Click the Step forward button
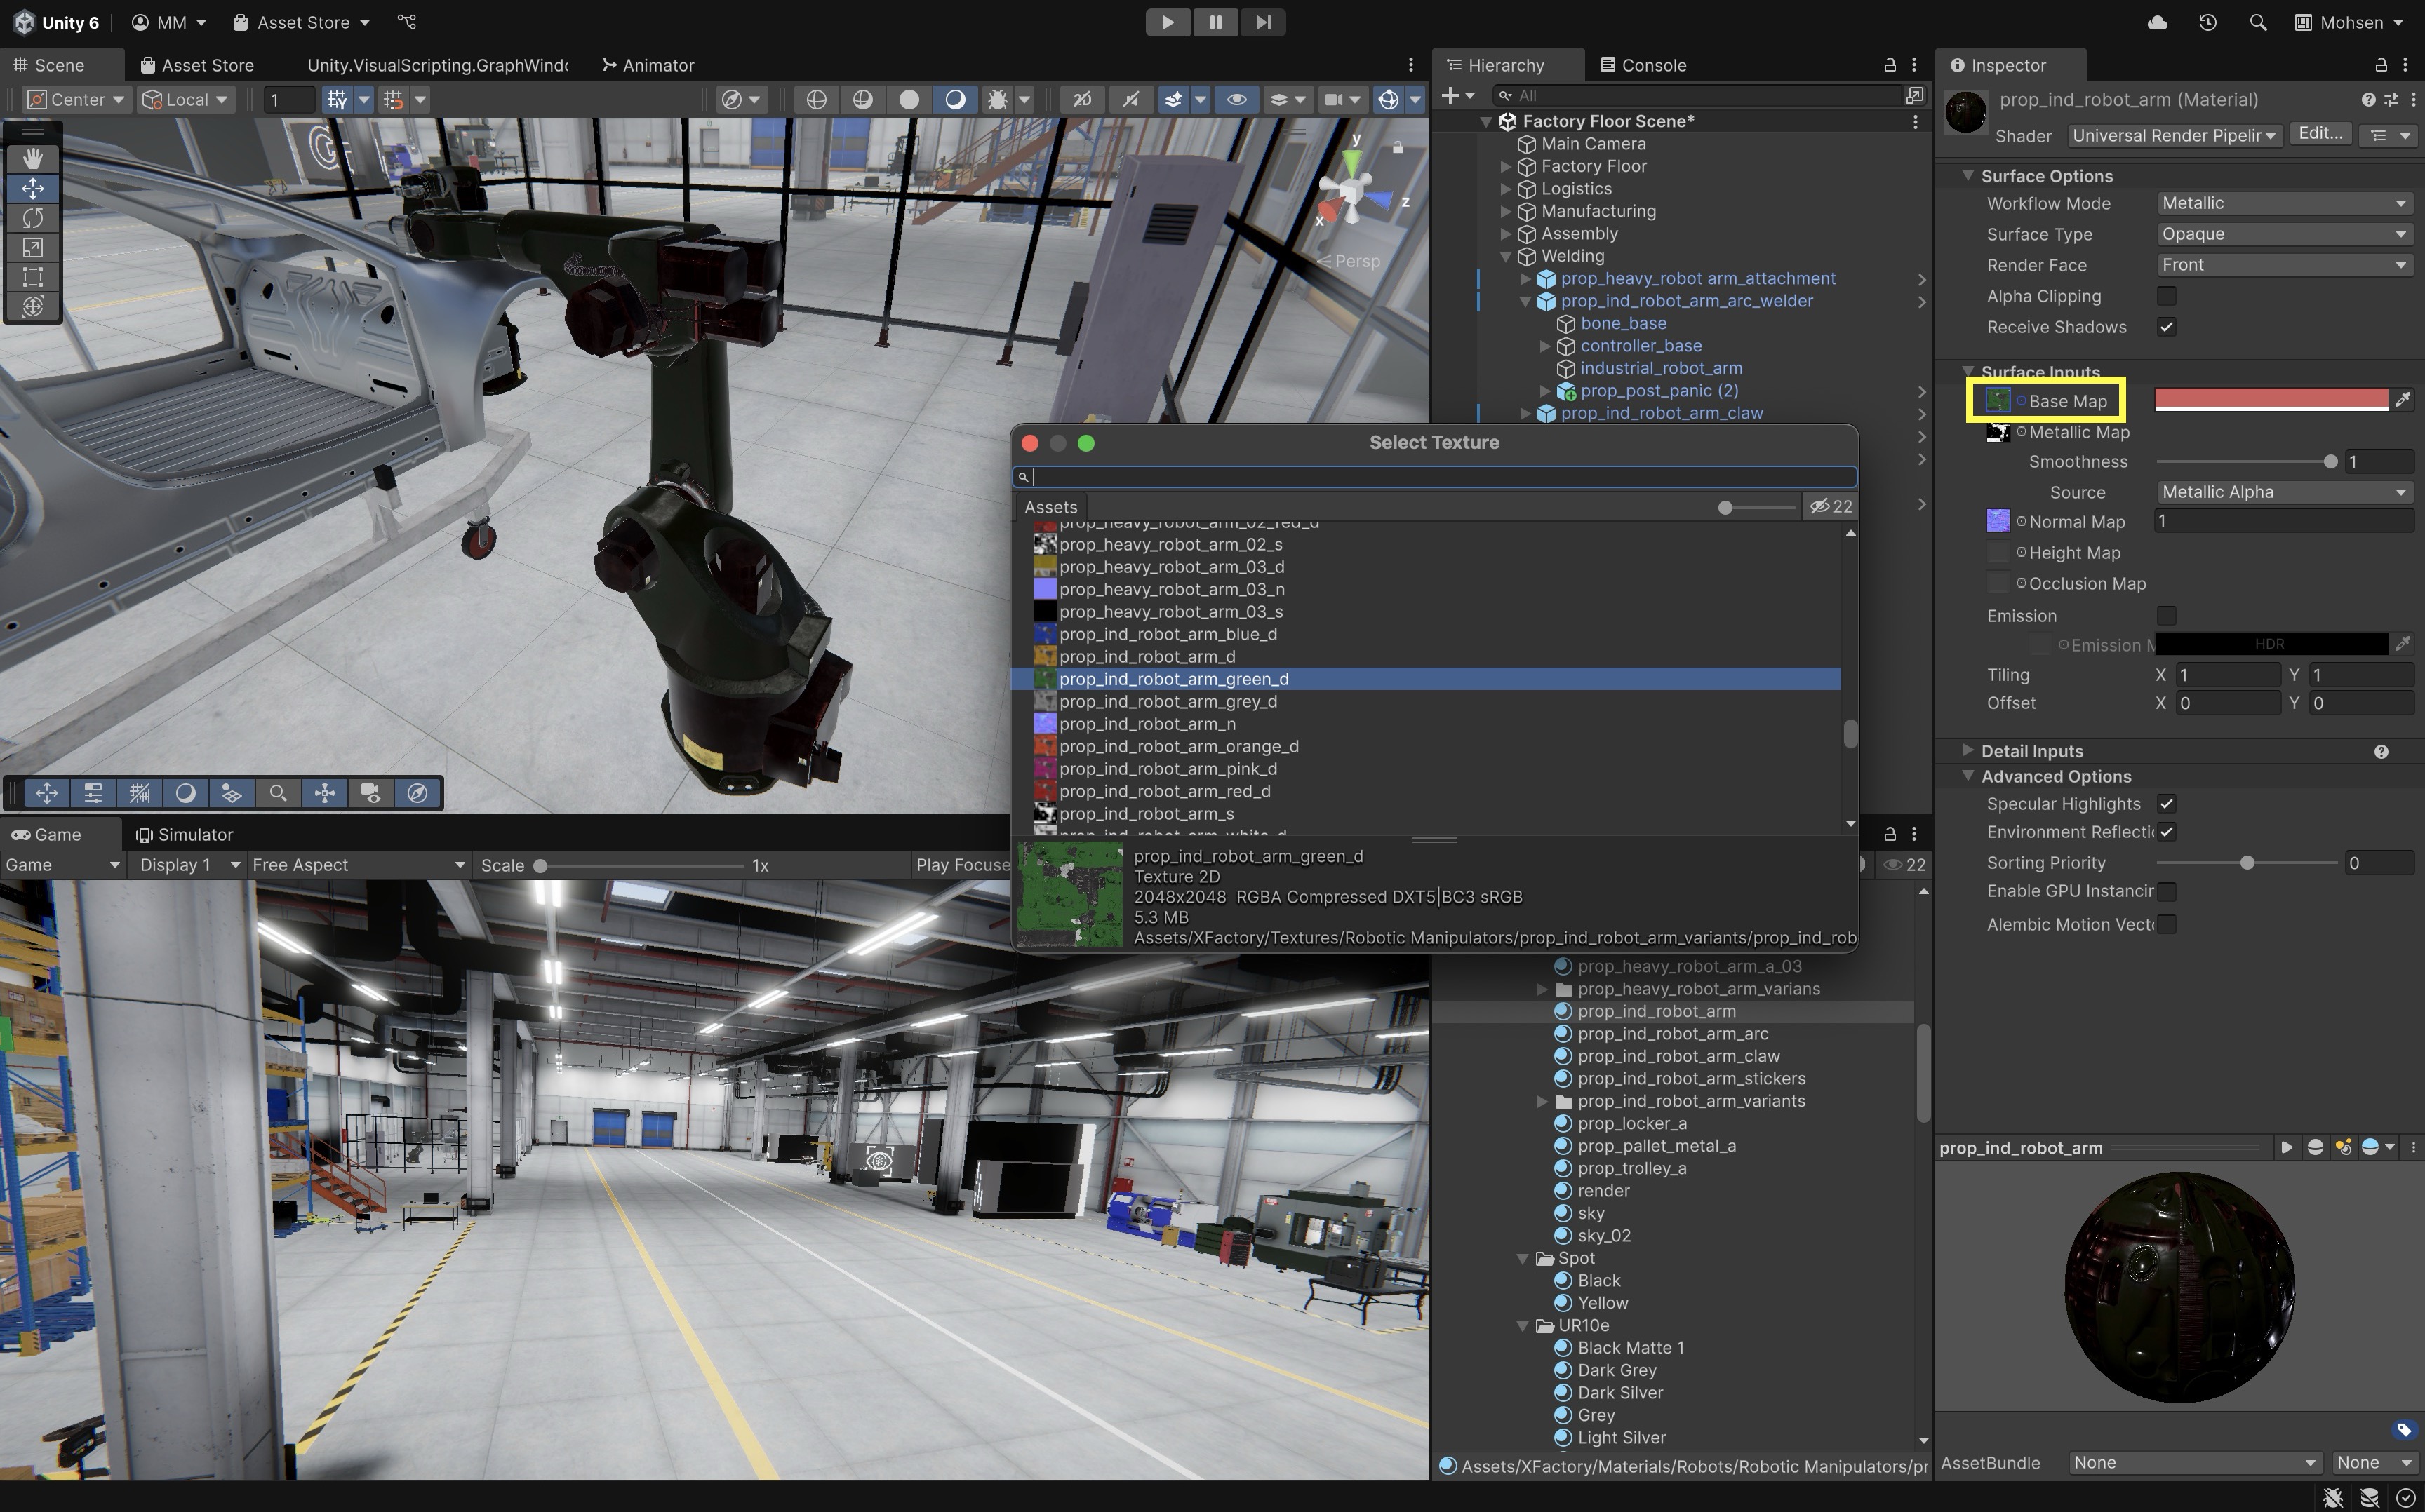This screenshot has width=2425, height=1512. coord(1262,22)
